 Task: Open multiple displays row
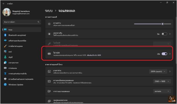[109, 100]
